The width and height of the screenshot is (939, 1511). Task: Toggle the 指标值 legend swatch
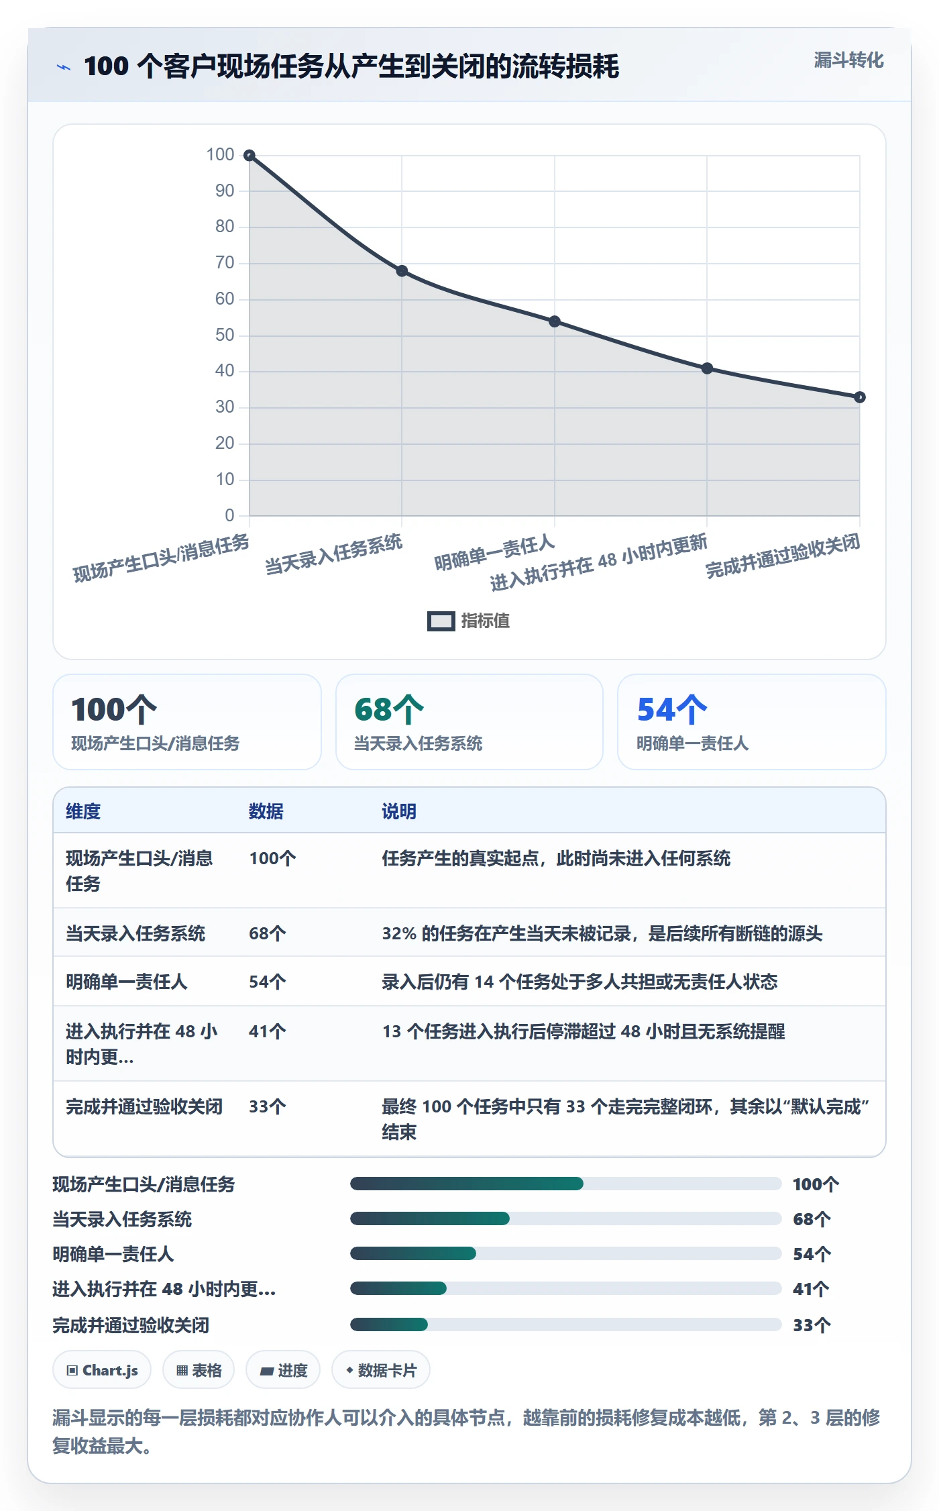coord(441,621)
